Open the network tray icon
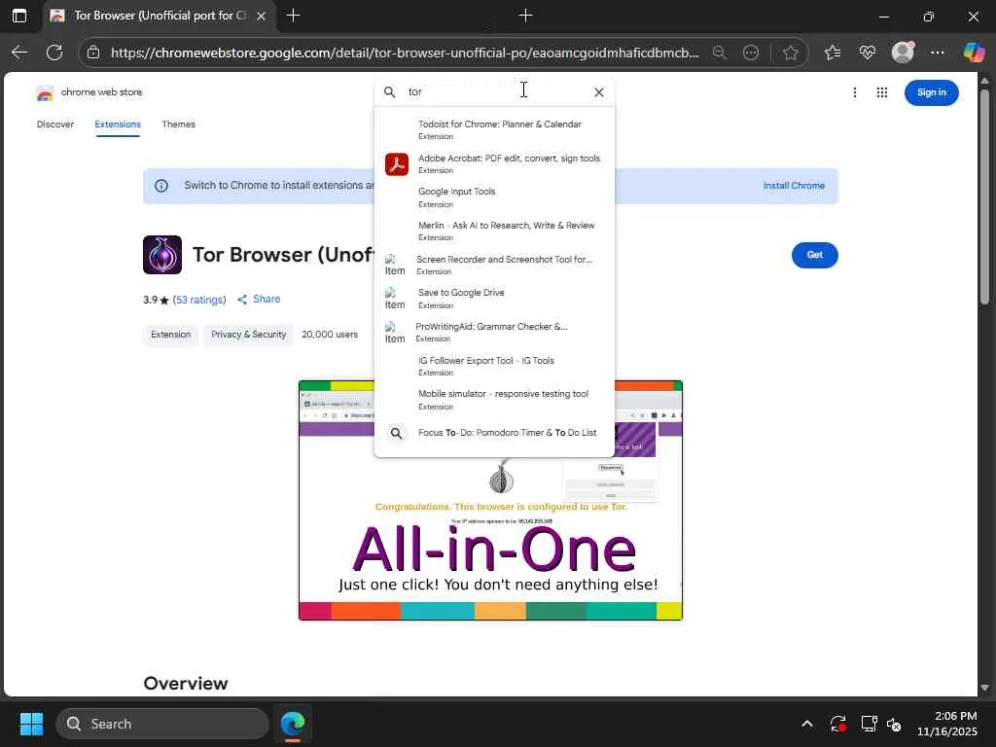Image resolution: width=996 pixels, height=747 pixels. (869, 724)
